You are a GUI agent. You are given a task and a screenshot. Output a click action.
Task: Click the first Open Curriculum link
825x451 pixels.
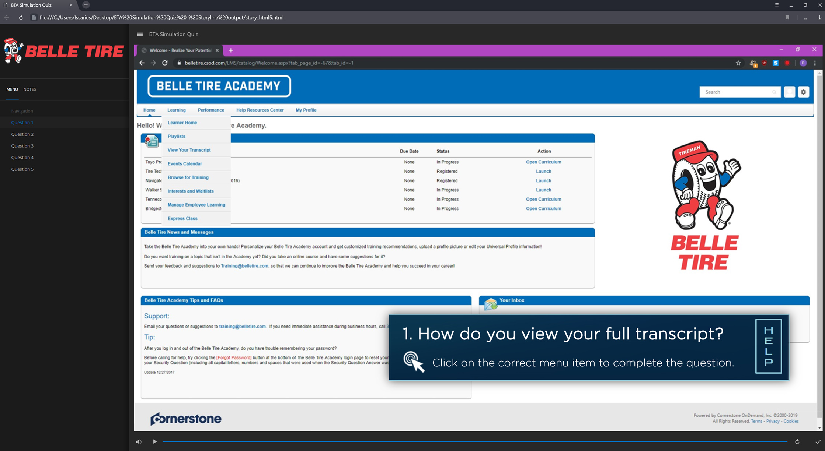[543, 162]
